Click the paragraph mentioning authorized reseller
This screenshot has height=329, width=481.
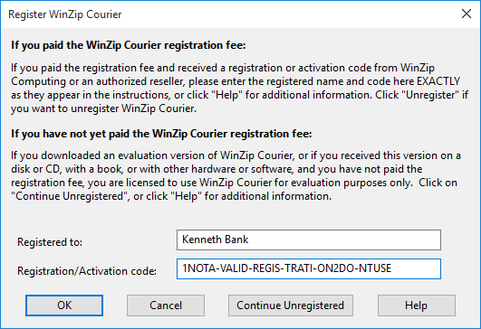point(239,89)
